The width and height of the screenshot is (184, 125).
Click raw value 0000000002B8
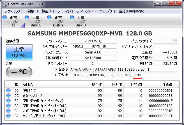[x=161, y=95]
